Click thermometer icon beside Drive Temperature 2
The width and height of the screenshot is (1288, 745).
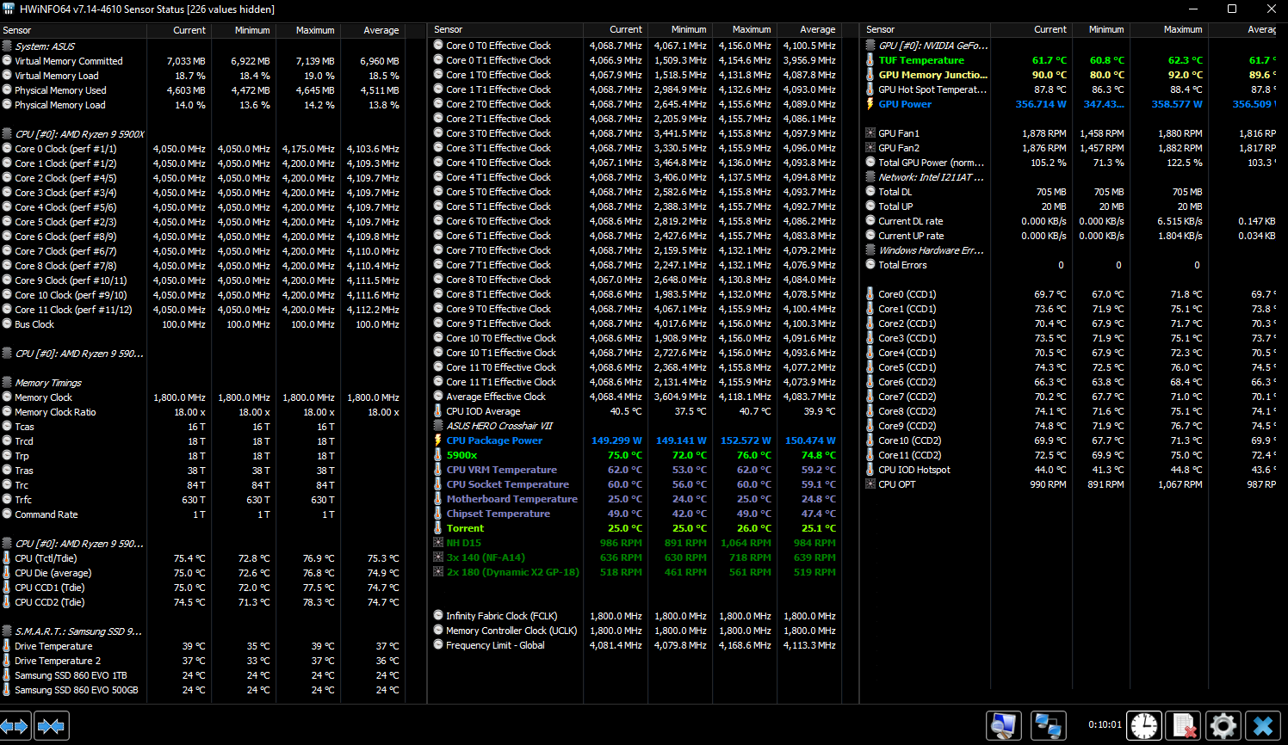click(7, 661)
